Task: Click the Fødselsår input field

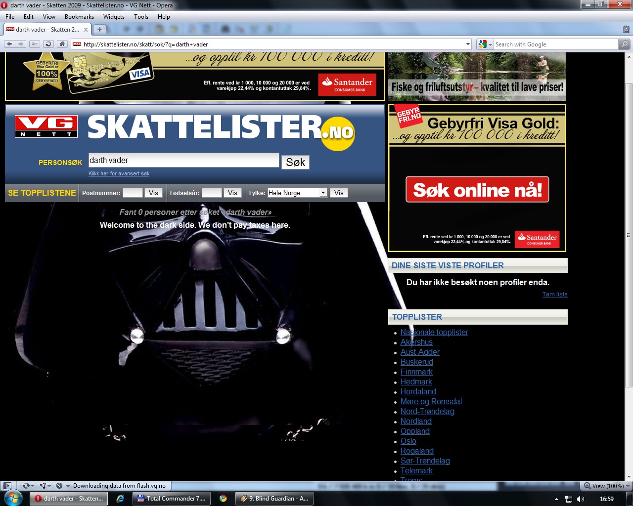Action: pyautogui.click(x=212, y=193)
